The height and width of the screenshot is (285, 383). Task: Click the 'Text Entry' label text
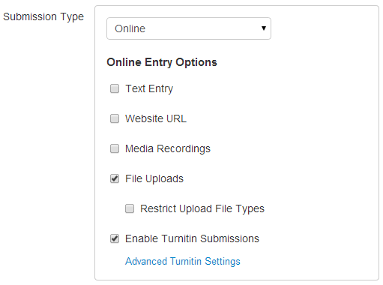[149, 88]
